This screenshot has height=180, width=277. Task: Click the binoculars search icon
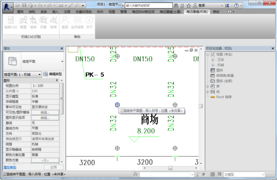176,6
